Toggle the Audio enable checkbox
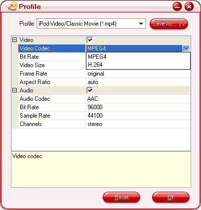201x210 pixels. [90, 90]
